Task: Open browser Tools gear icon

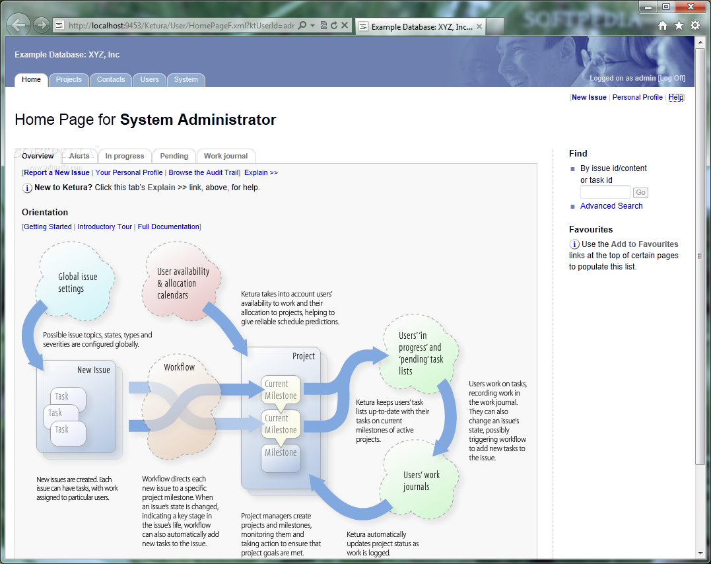Action: (x=695, y=26)
